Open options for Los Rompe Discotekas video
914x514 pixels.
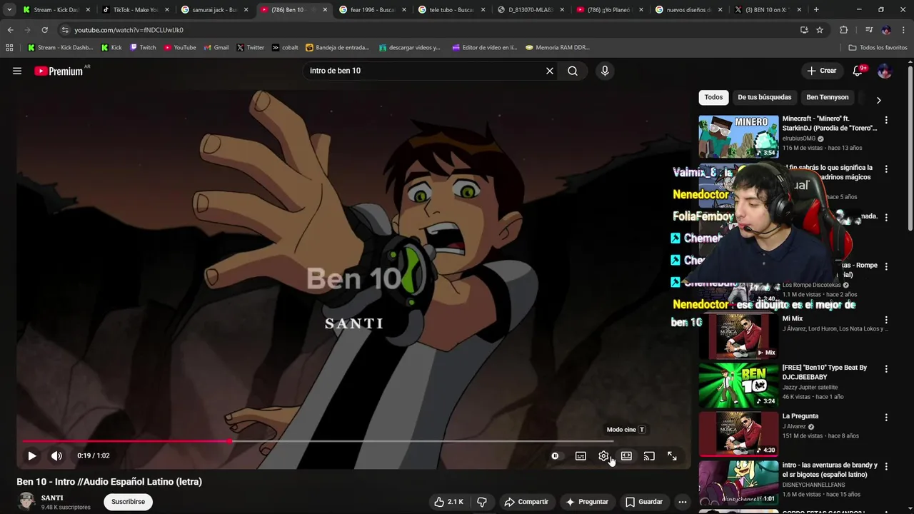886,266
